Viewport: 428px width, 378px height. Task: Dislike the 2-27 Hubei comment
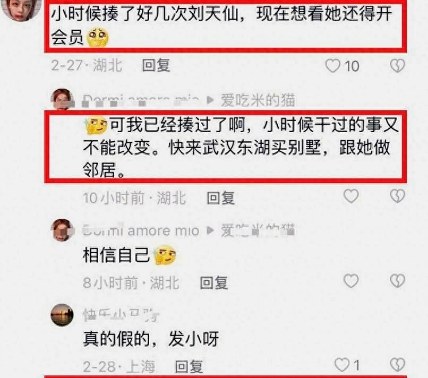(x=397, y=66)
